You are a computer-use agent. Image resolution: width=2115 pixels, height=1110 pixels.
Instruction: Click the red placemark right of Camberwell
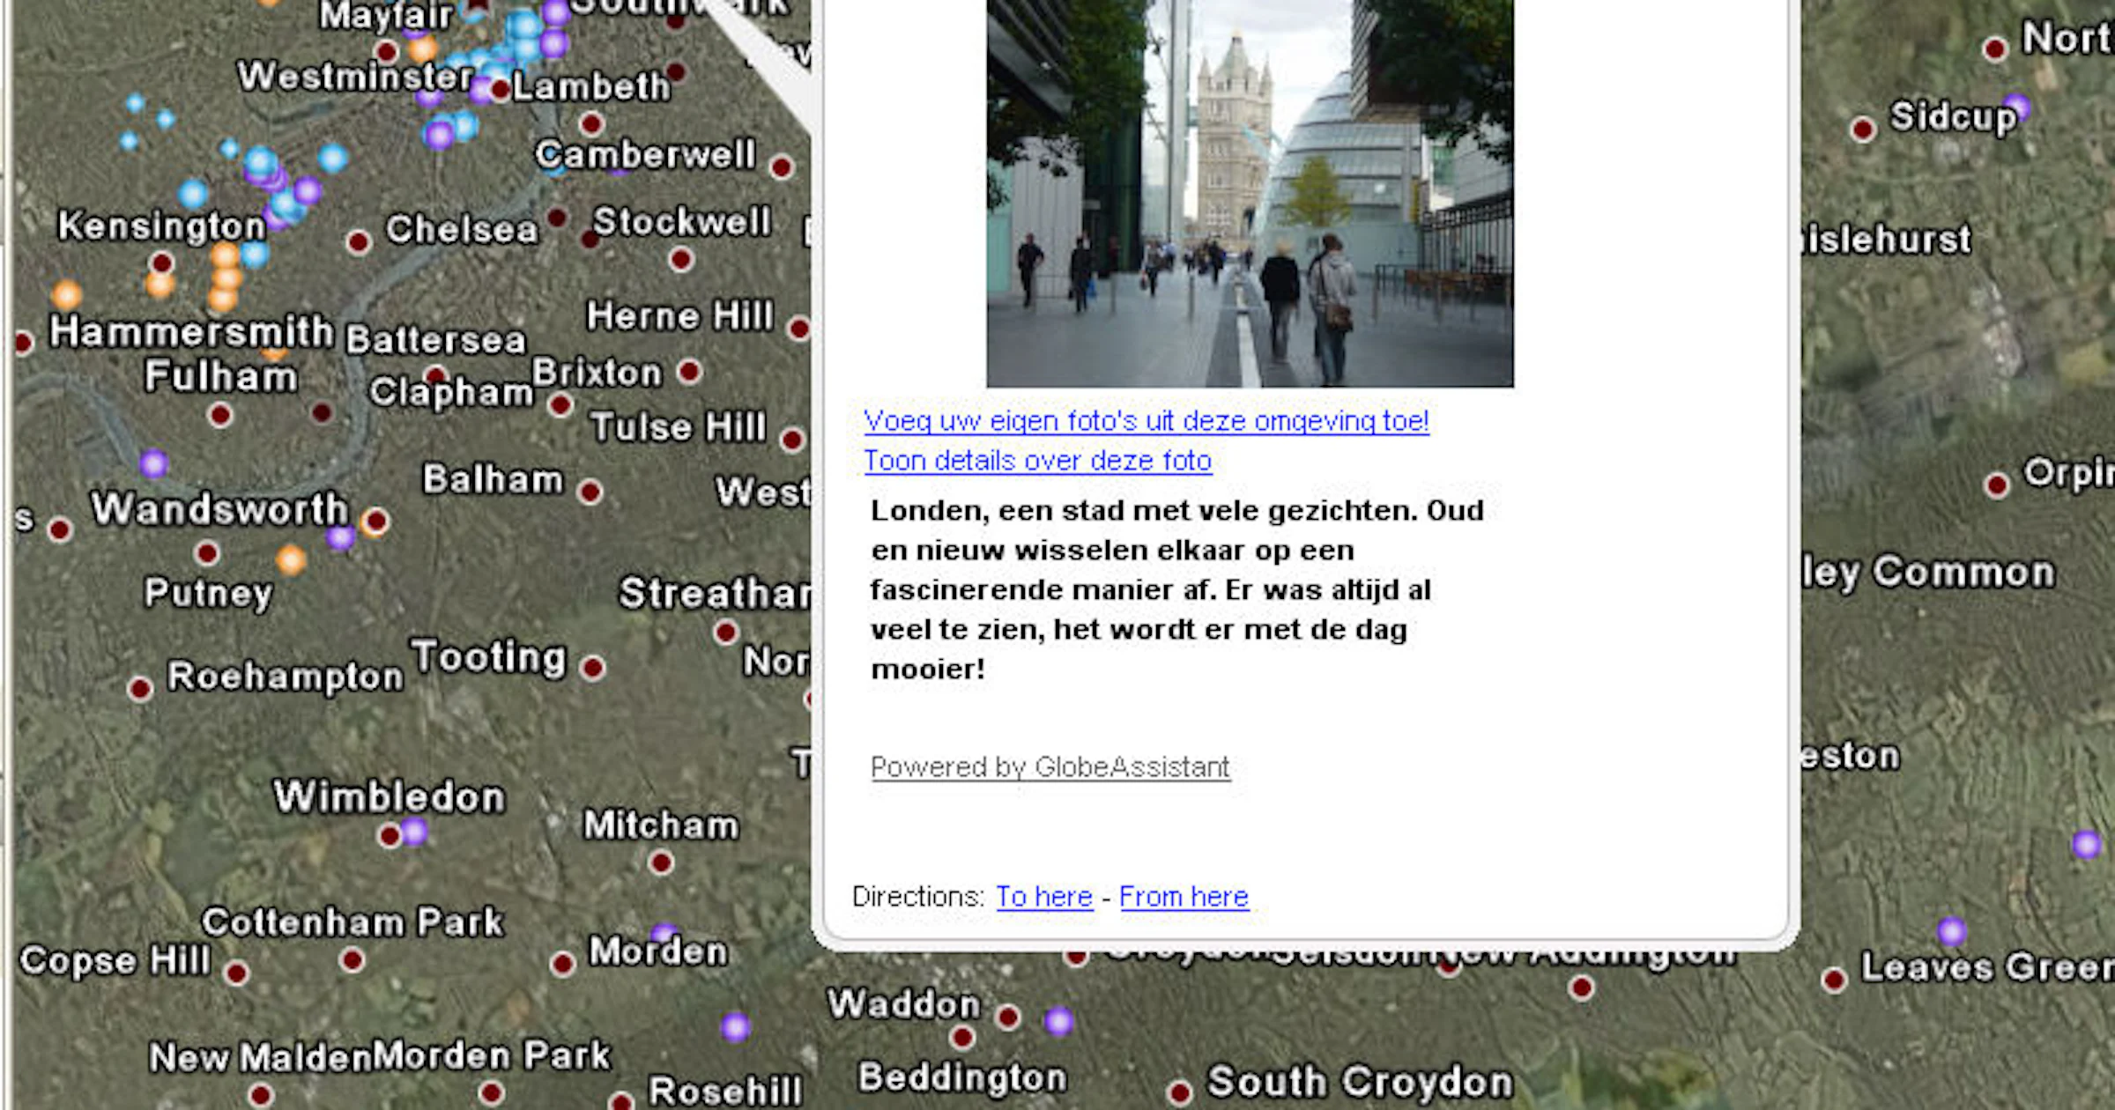point(781,166)
